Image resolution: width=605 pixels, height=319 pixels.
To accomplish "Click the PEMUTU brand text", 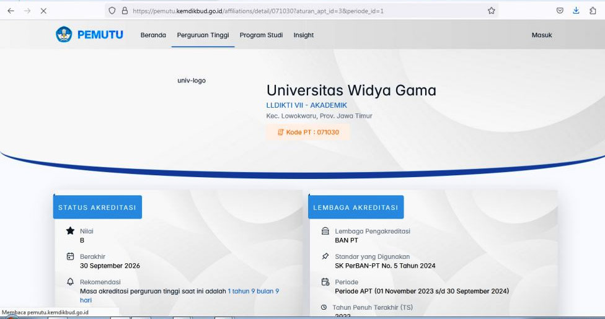I will click(100, 35).
